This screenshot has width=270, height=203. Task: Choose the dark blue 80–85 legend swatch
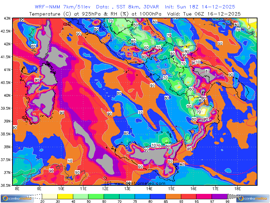click(x=158, y=196)
